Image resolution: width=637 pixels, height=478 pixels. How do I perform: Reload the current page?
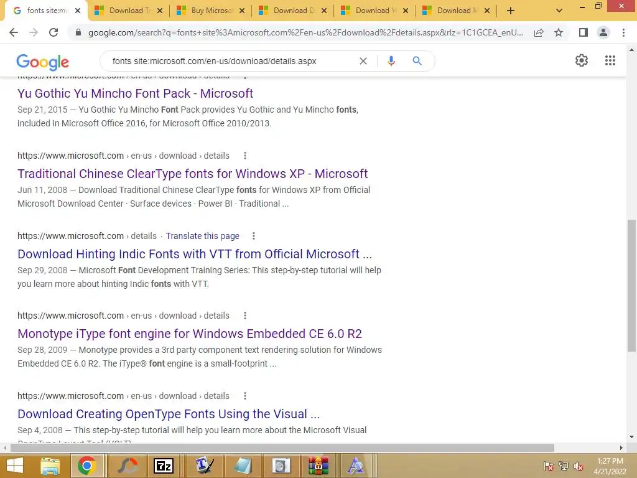[x=53, y=32]
